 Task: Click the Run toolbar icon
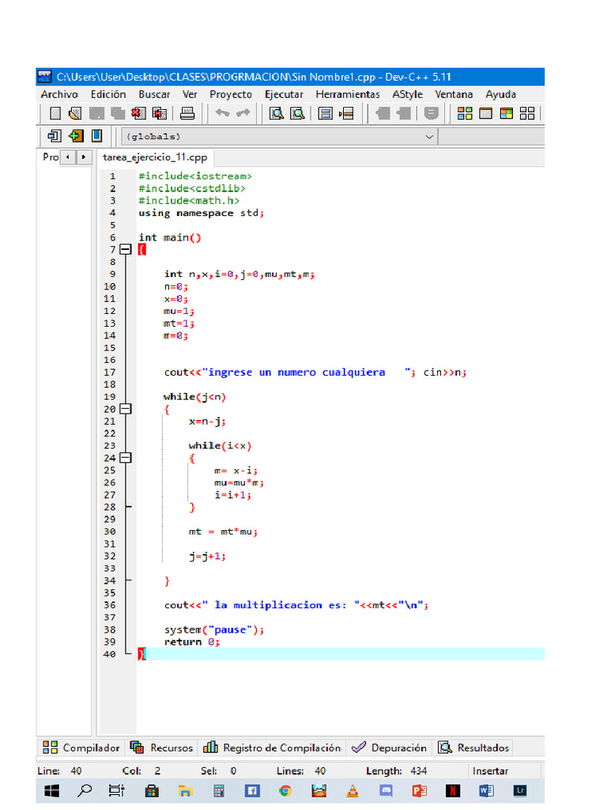click(485, 114)
